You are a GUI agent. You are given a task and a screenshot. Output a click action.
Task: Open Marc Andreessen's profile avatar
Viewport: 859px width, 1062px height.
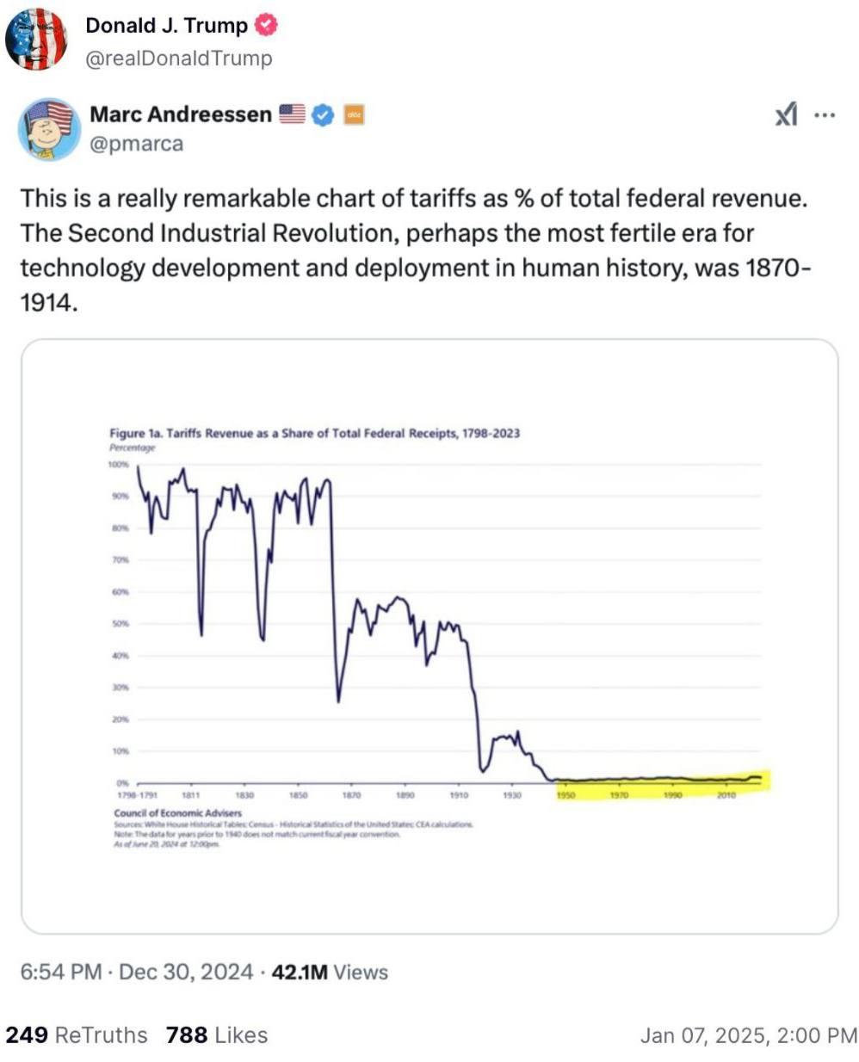49,128
